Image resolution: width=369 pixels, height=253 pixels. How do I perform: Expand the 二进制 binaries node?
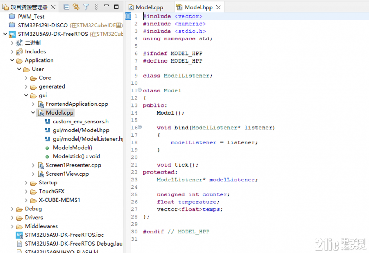[12, 43]
